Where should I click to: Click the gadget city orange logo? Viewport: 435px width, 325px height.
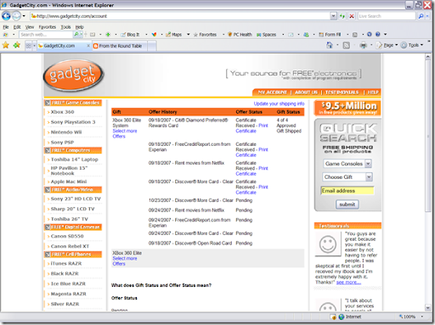click(x=74, y=76)
